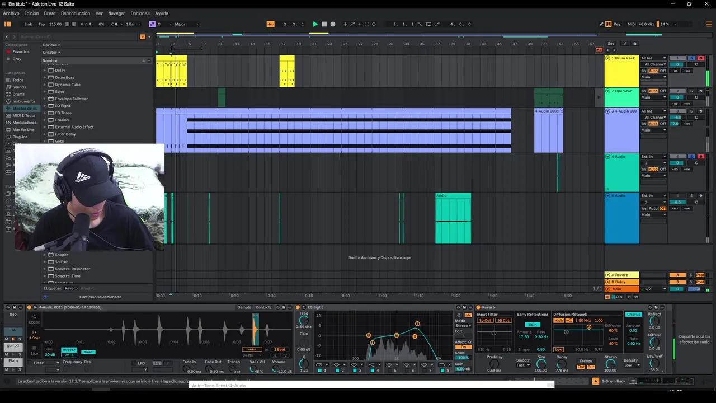Select 1-Shot mode in Simpler
This screenshot has height=403, width=716.
pos(34,335)
